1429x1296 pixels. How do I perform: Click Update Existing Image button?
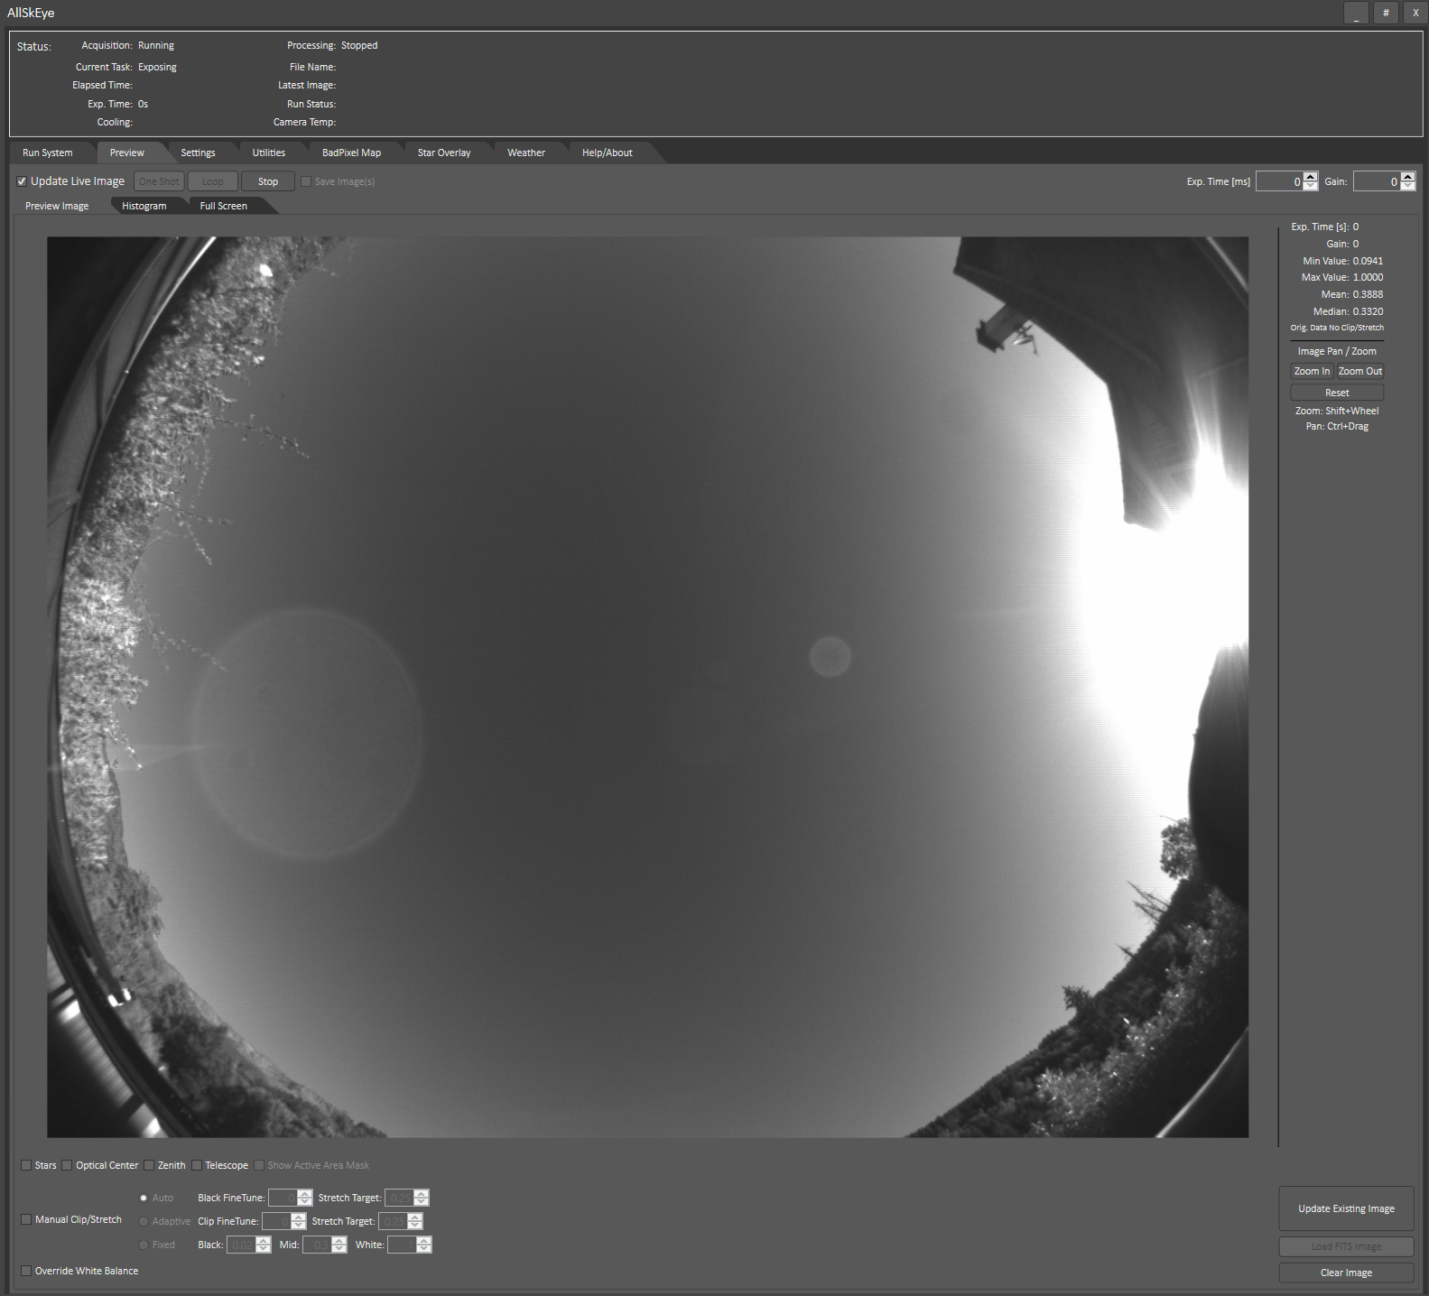tap(1346, 1208)
